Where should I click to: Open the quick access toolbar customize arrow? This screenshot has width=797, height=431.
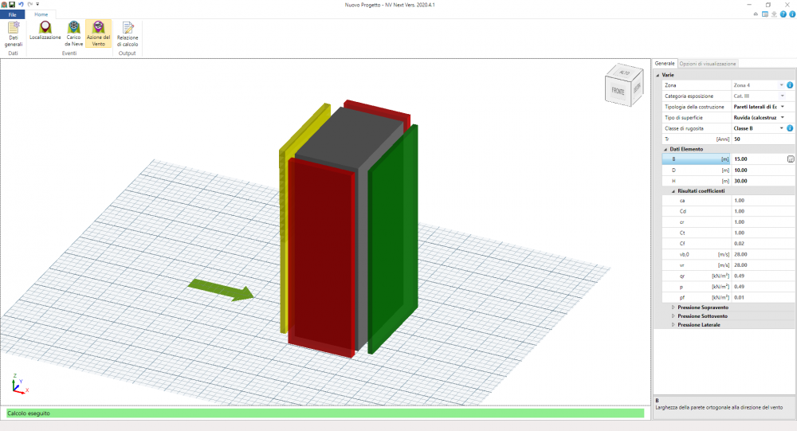[x=37, y=5]
